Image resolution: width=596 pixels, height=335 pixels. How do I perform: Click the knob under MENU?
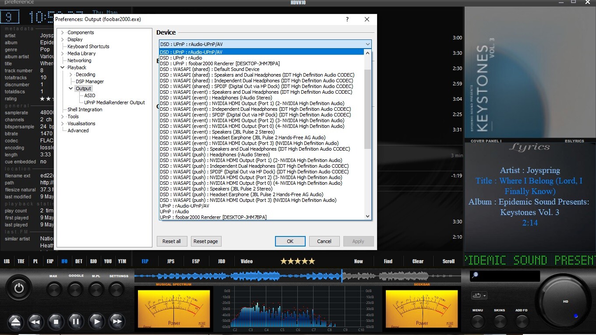click(478, 322)
